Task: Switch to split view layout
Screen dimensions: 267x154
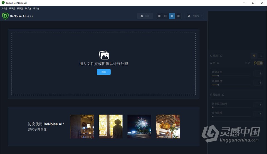Action: coord(165,16)
